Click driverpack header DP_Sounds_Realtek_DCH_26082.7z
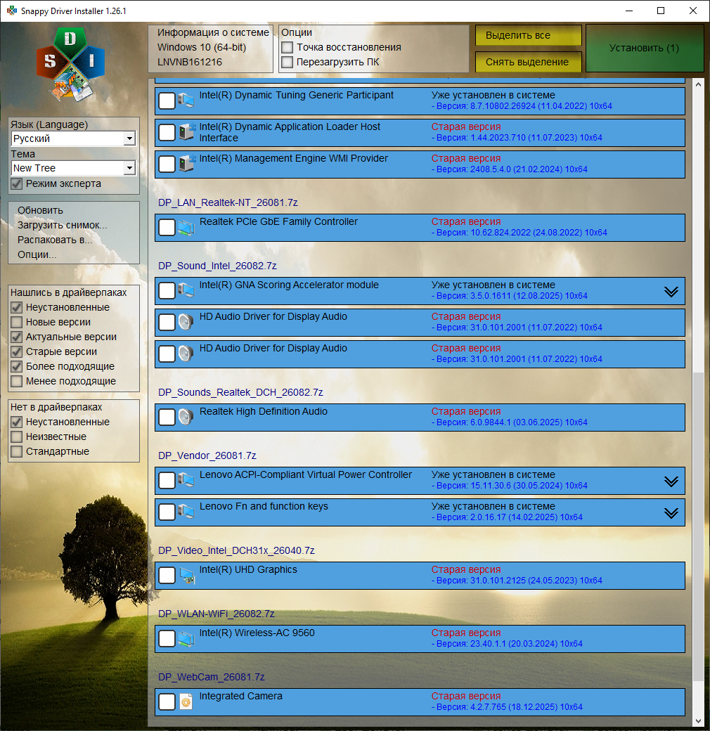Viewport: 710px width, 731px height. [240, 392]
